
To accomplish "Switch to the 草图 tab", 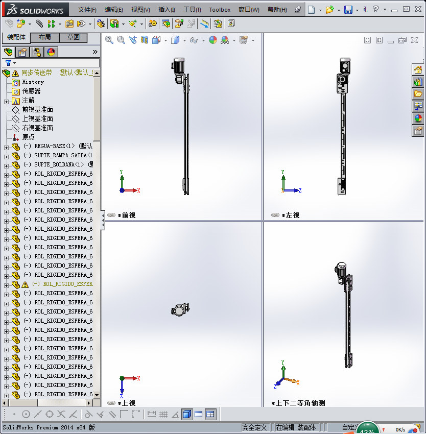I will 74,37.
